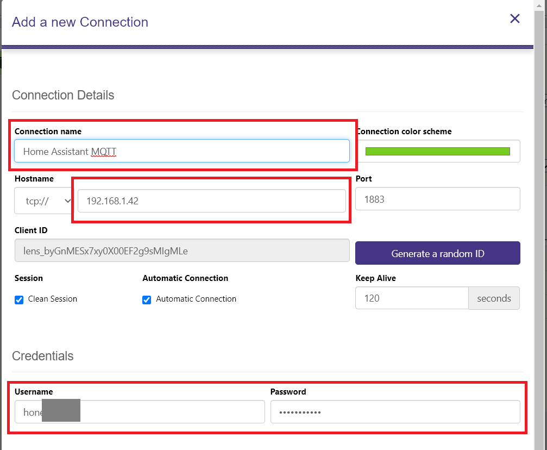Close the Add a new Connection dialog
Screen dimensions: 547x450
pos(514,19)
